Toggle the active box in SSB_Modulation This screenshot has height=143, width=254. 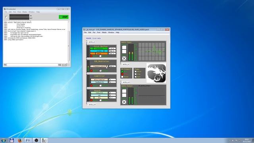click(x=100, y=71)
